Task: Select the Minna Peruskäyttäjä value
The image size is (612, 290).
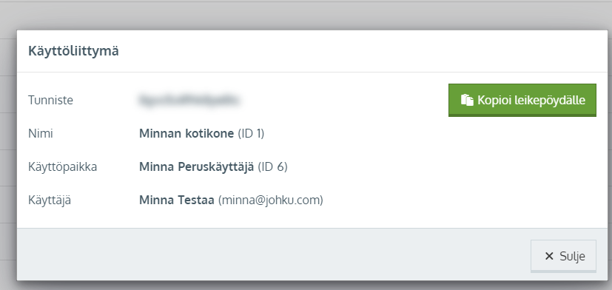Action: tap(196, 167)
